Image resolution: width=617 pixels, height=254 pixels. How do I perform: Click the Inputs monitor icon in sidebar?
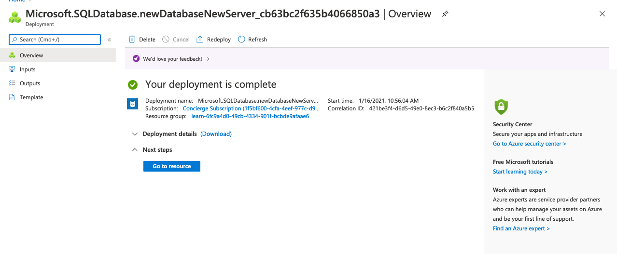click(x=12, y=69)
